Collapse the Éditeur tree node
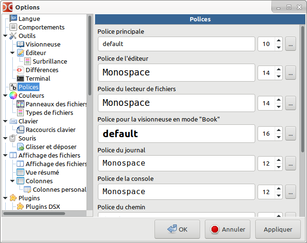Screen dimensions: 307x243 [12, 53]
